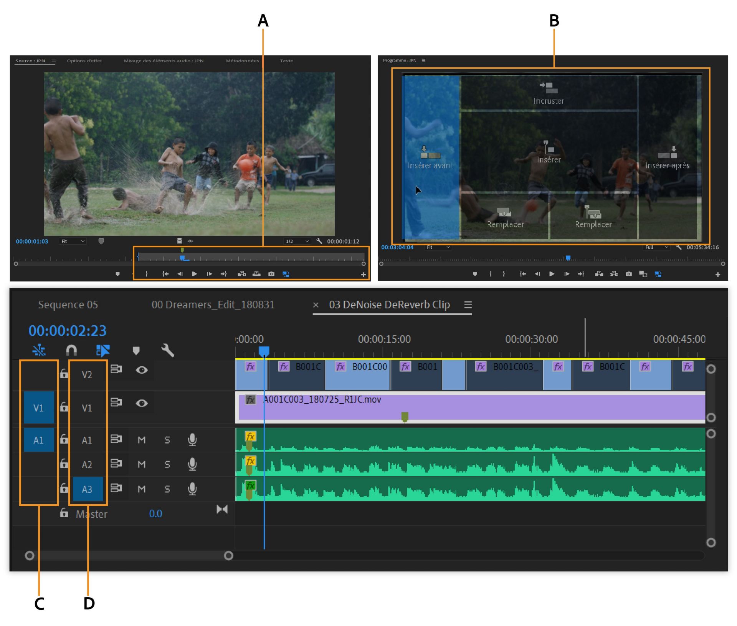This screenshot has width=737, height=626.
Task: Toggle the Snap magnet icon in timeline
Action: [71, 350]
